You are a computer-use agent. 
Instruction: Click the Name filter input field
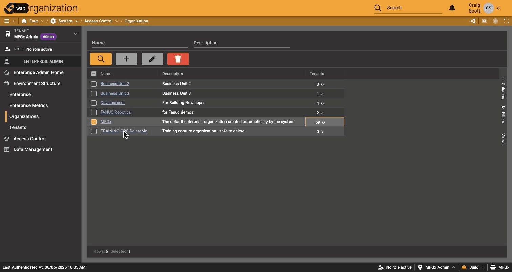[140, 43]
